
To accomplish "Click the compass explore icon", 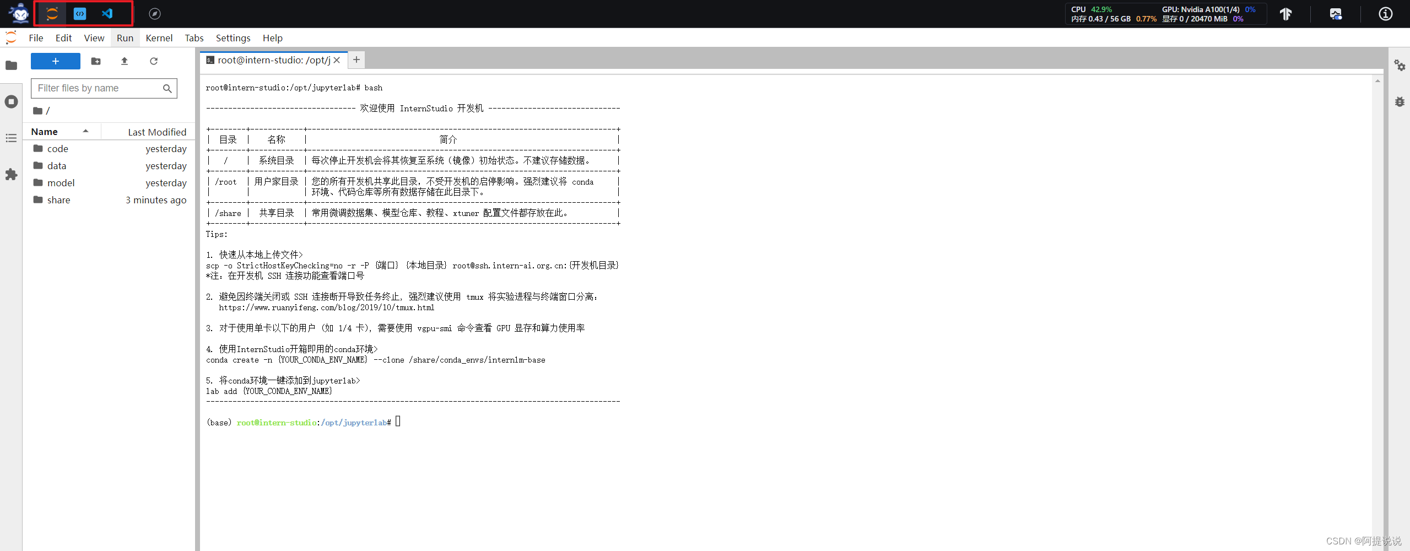I will (x=155, y=14).
